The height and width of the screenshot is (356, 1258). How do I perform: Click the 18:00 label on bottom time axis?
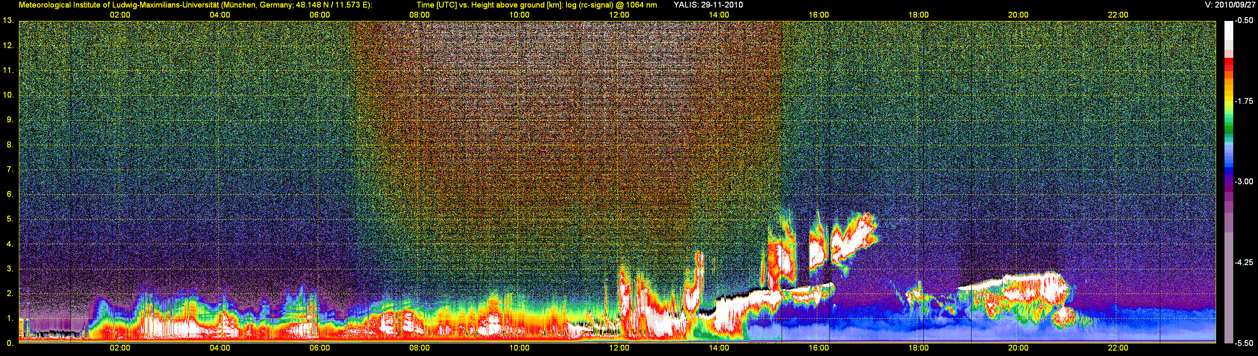919,348
